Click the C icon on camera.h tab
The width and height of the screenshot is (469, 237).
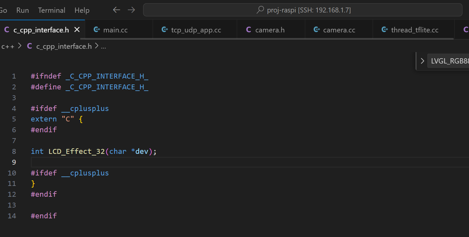point(249,30)
